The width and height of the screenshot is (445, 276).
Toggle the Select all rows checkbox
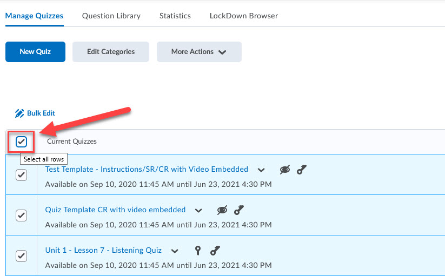[21, 142]
